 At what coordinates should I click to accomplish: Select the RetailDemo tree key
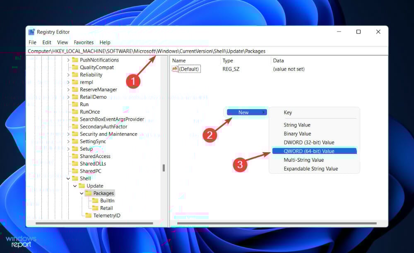tap(93, 97)
